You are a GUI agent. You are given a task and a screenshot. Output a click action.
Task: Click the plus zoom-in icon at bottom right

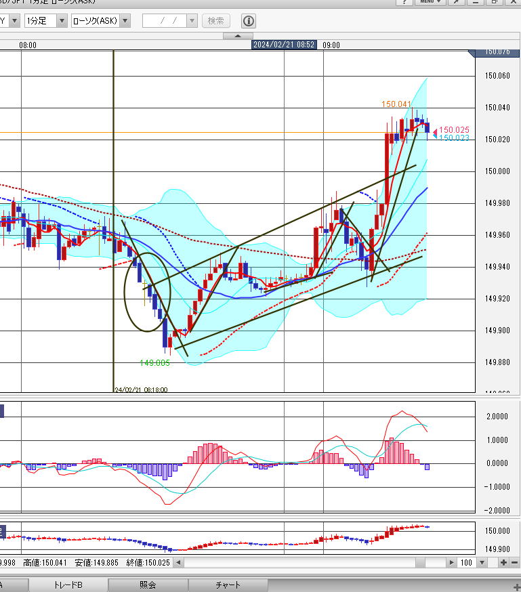click(x=503, y=563)
